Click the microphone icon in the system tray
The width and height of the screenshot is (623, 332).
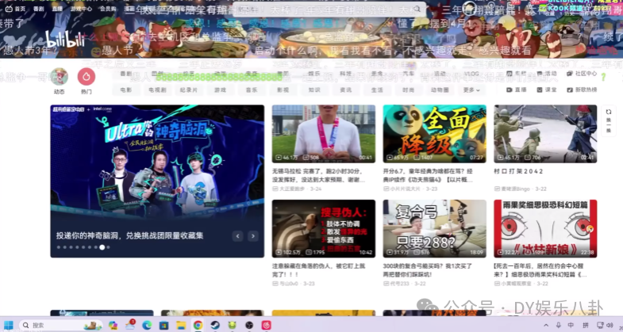click(x=558, y=325)
